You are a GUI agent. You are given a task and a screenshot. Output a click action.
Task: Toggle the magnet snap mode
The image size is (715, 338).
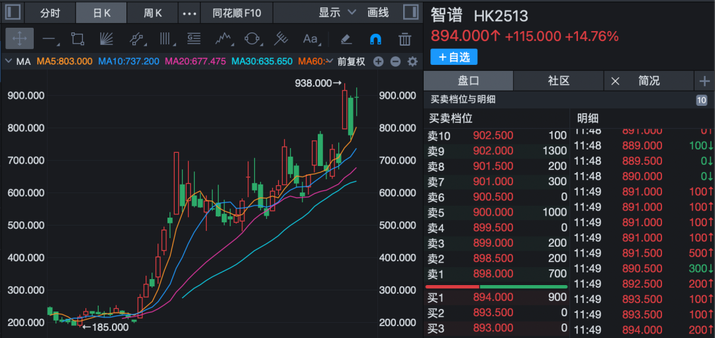[x=375, y=39]
